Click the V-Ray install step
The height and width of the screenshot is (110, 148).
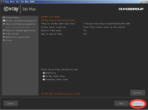12,34
